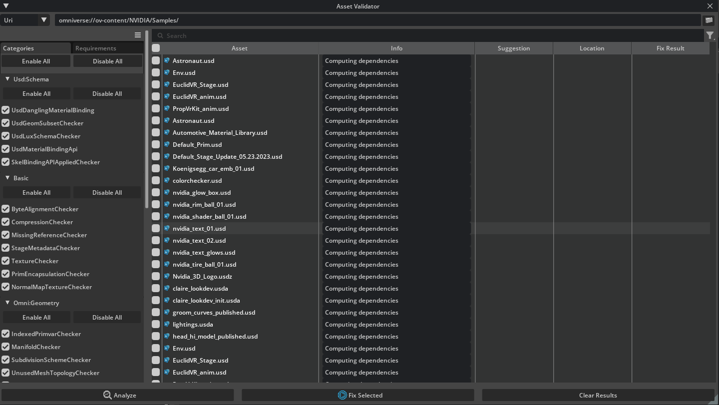Click the folder browse icon beside path
719x405 pixels.
coord(709,20)
